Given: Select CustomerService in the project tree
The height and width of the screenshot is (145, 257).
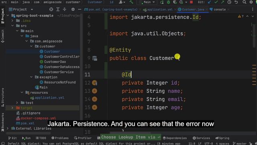Looking at the screenshot, I should click(x=59, y=72).
